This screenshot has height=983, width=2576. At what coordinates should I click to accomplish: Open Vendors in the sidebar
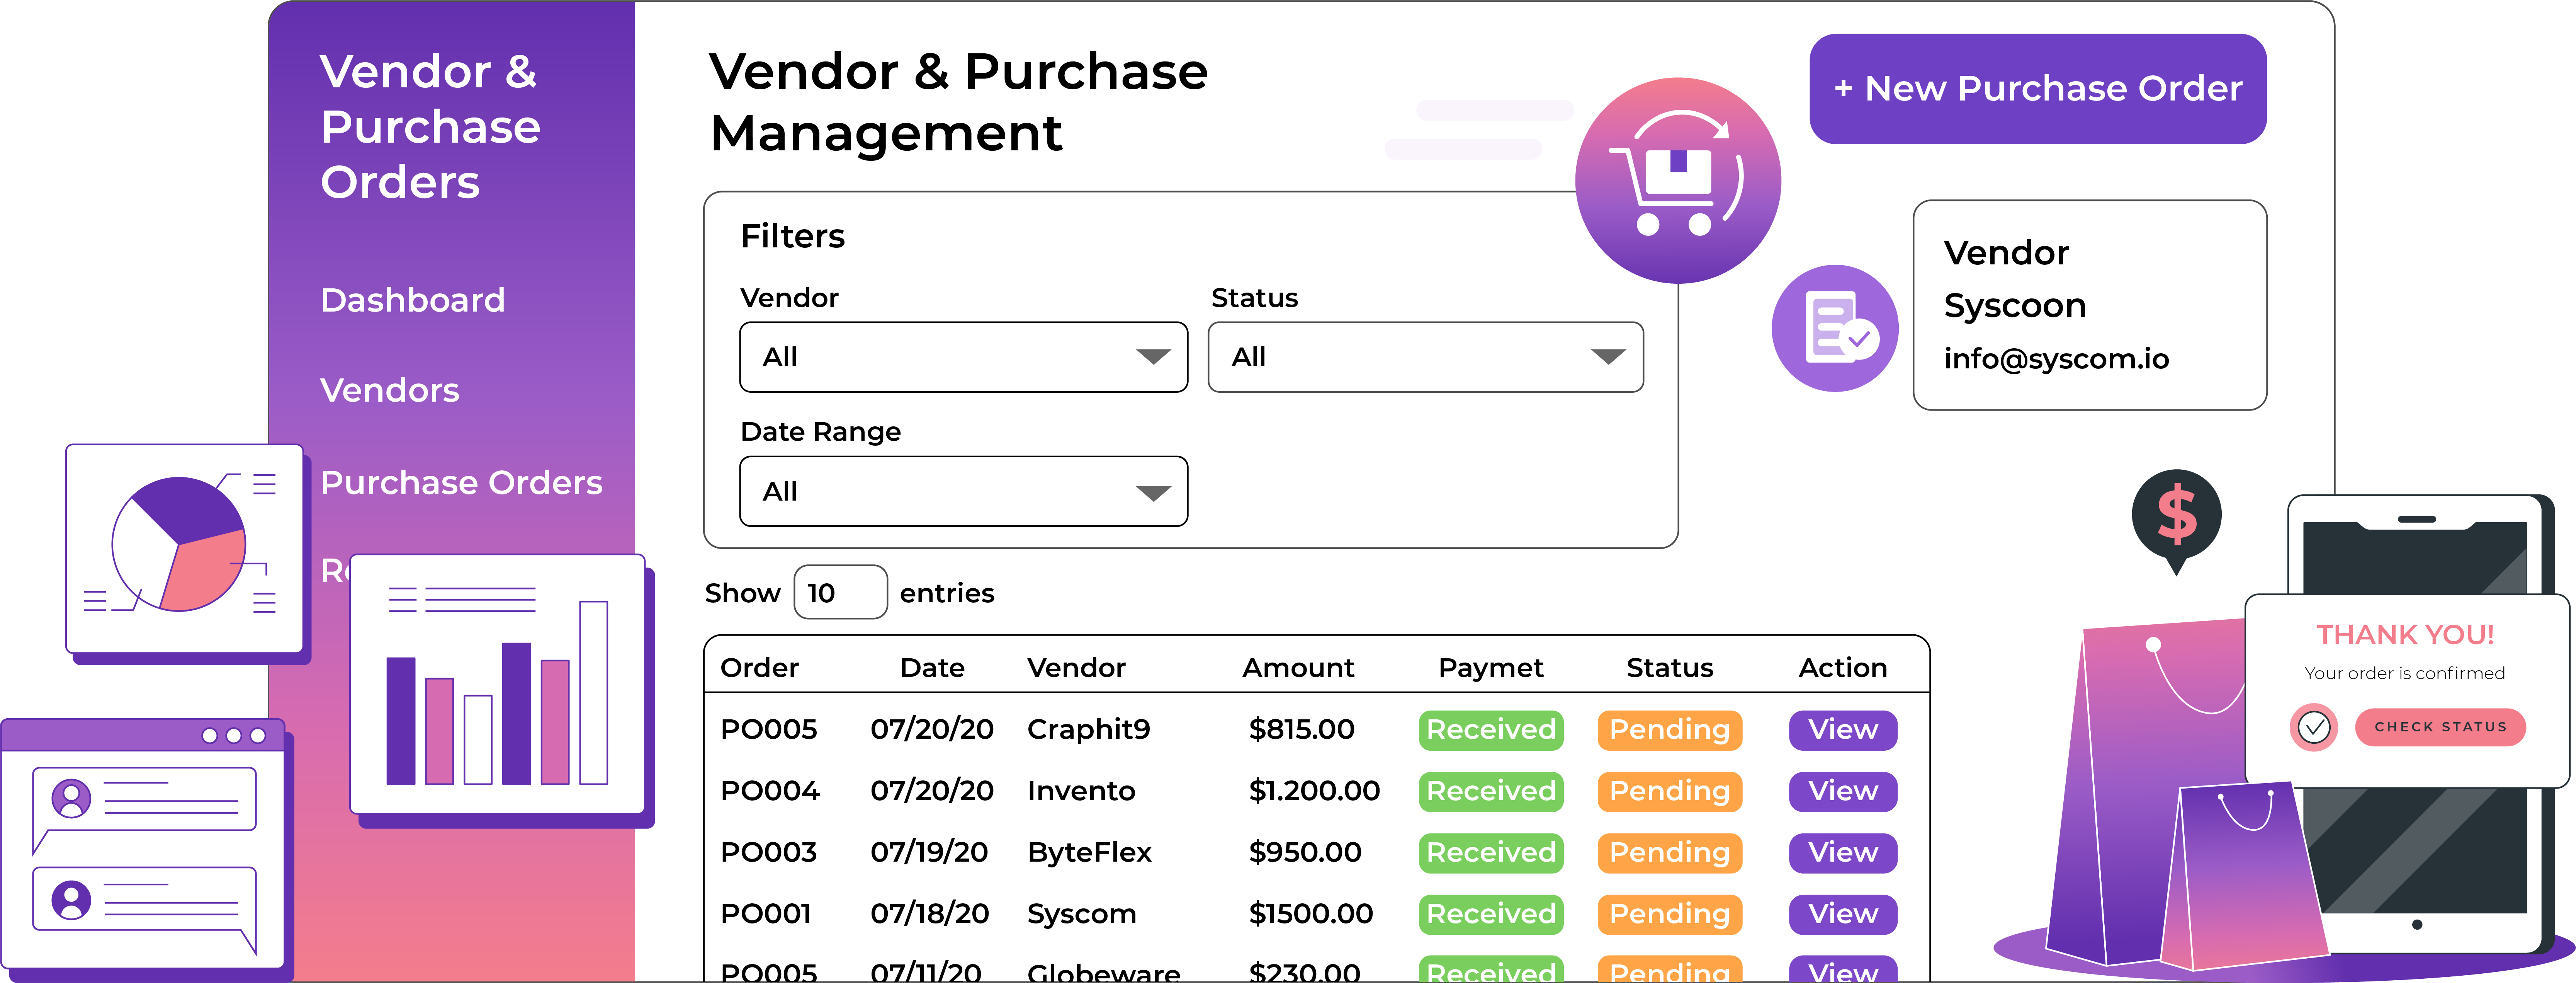[x=390, y=390]
